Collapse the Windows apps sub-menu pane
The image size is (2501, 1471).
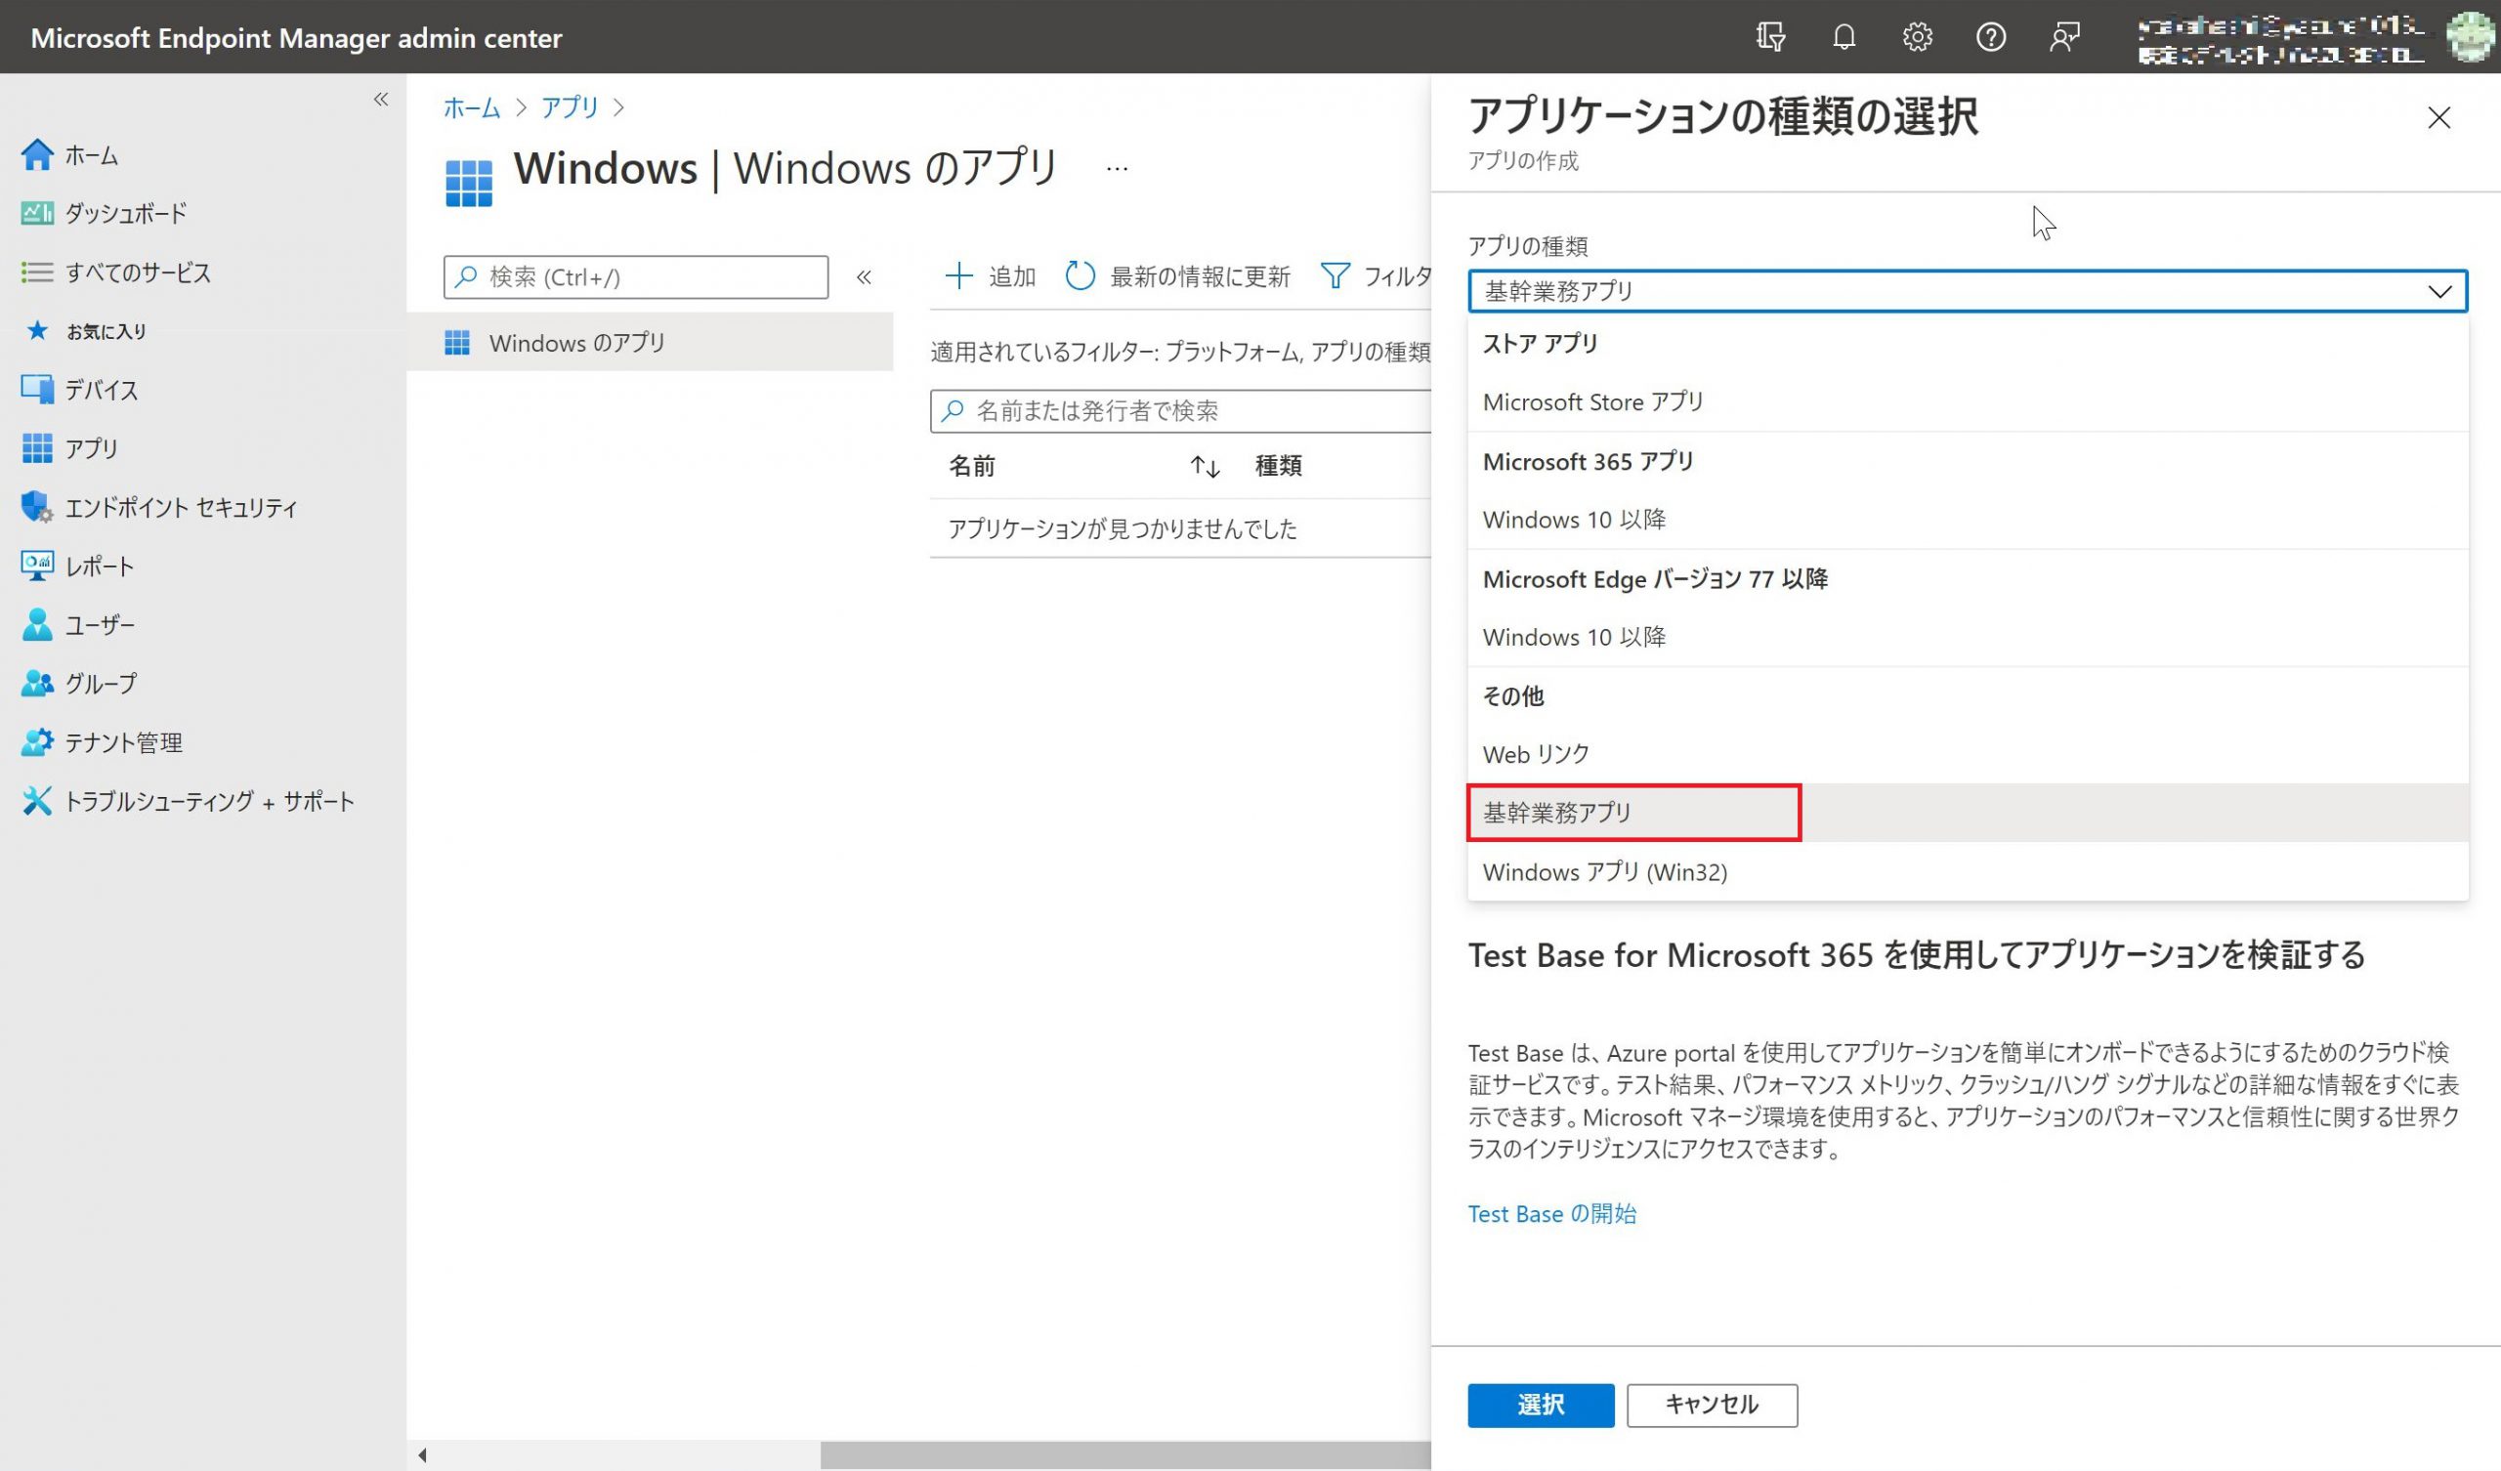[x=864, y=278]
